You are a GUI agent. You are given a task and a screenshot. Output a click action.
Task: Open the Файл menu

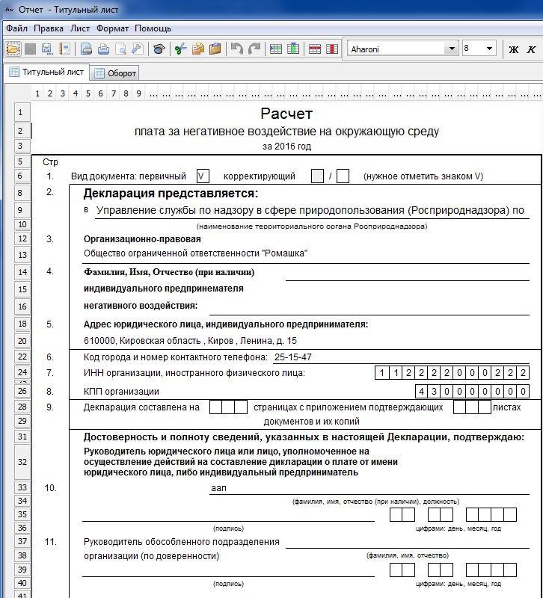click(x=16, y=28)
